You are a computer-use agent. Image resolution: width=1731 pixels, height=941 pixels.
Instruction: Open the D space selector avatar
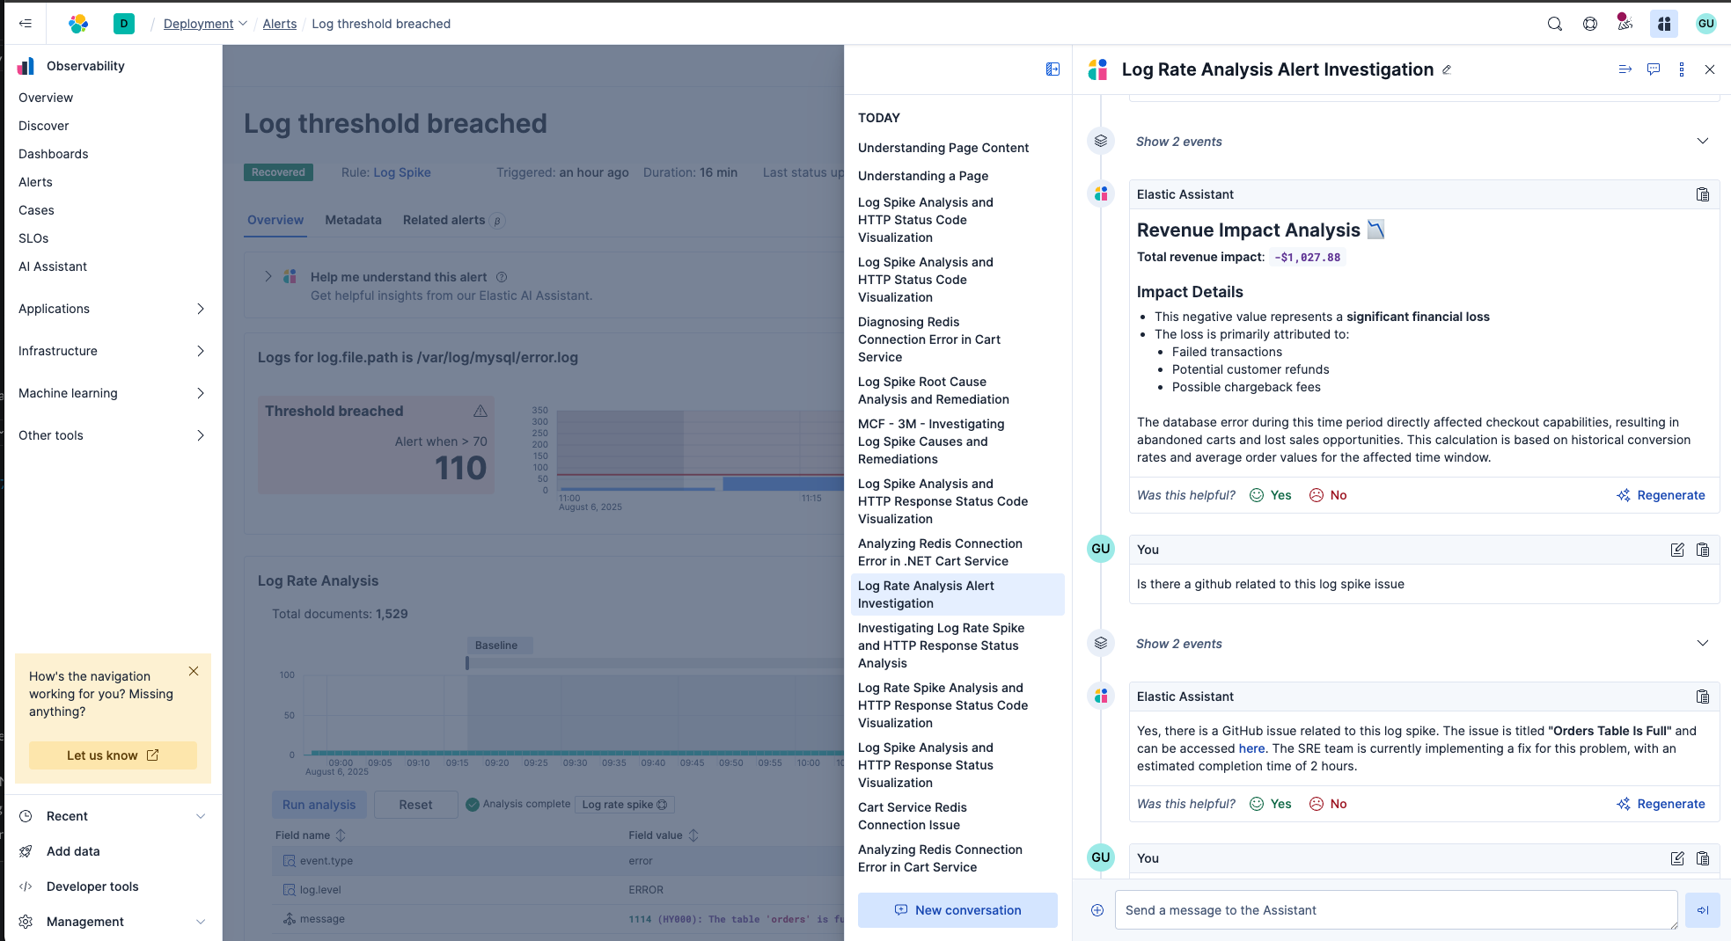click(124, 24)
